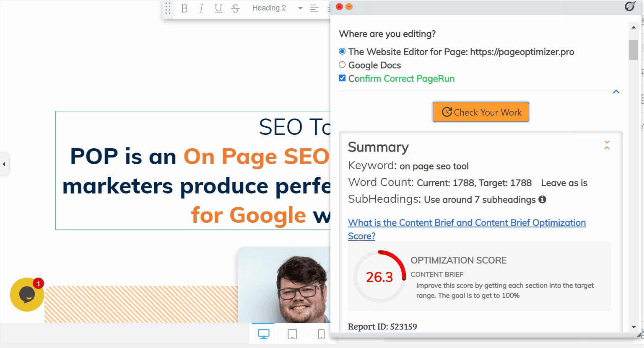Apply Strikethrough formatting
The image size is (644, 348).
(235, 8)
